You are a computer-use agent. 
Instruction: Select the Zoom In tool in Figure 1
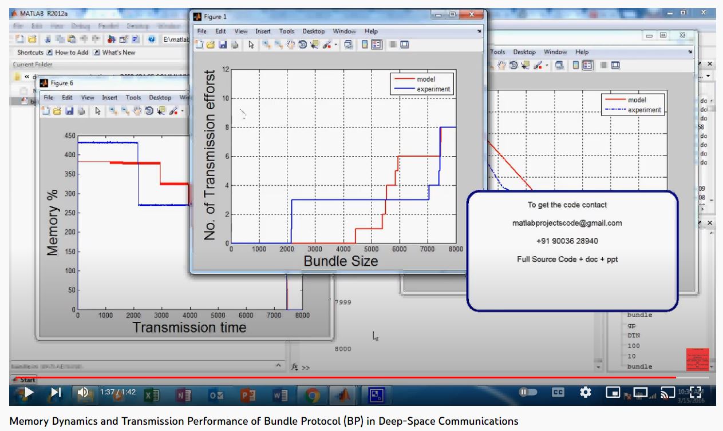(267, 45)
